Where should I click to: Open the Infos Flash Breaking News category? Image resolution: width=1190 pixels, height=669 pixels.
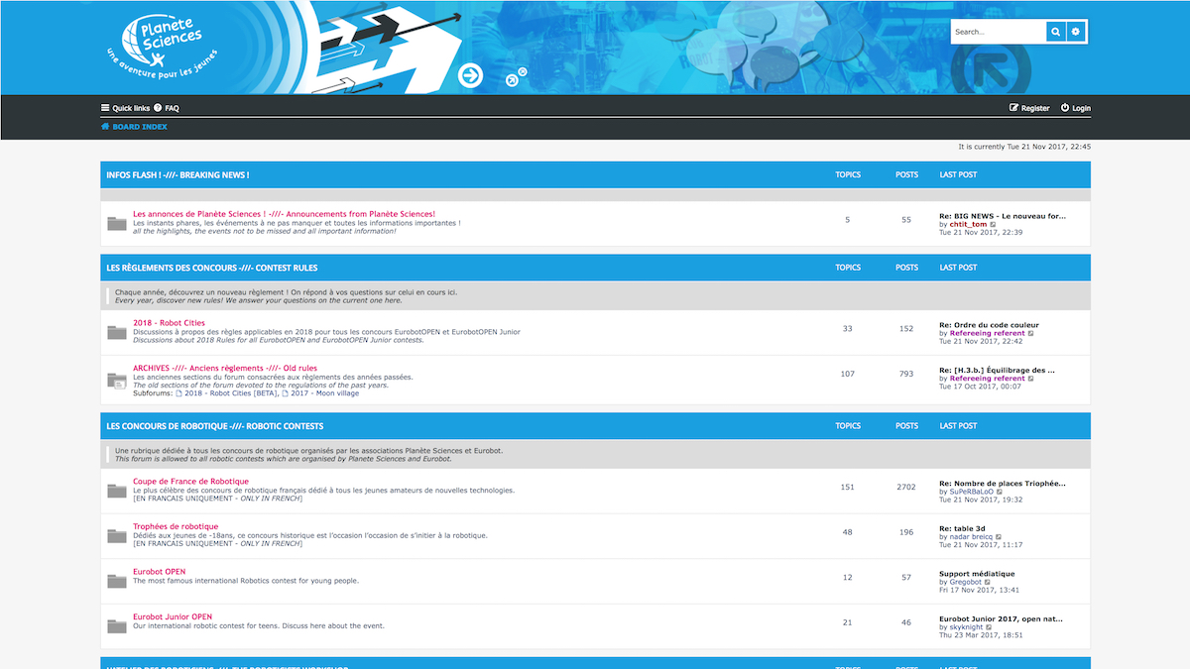click(178, 175)
